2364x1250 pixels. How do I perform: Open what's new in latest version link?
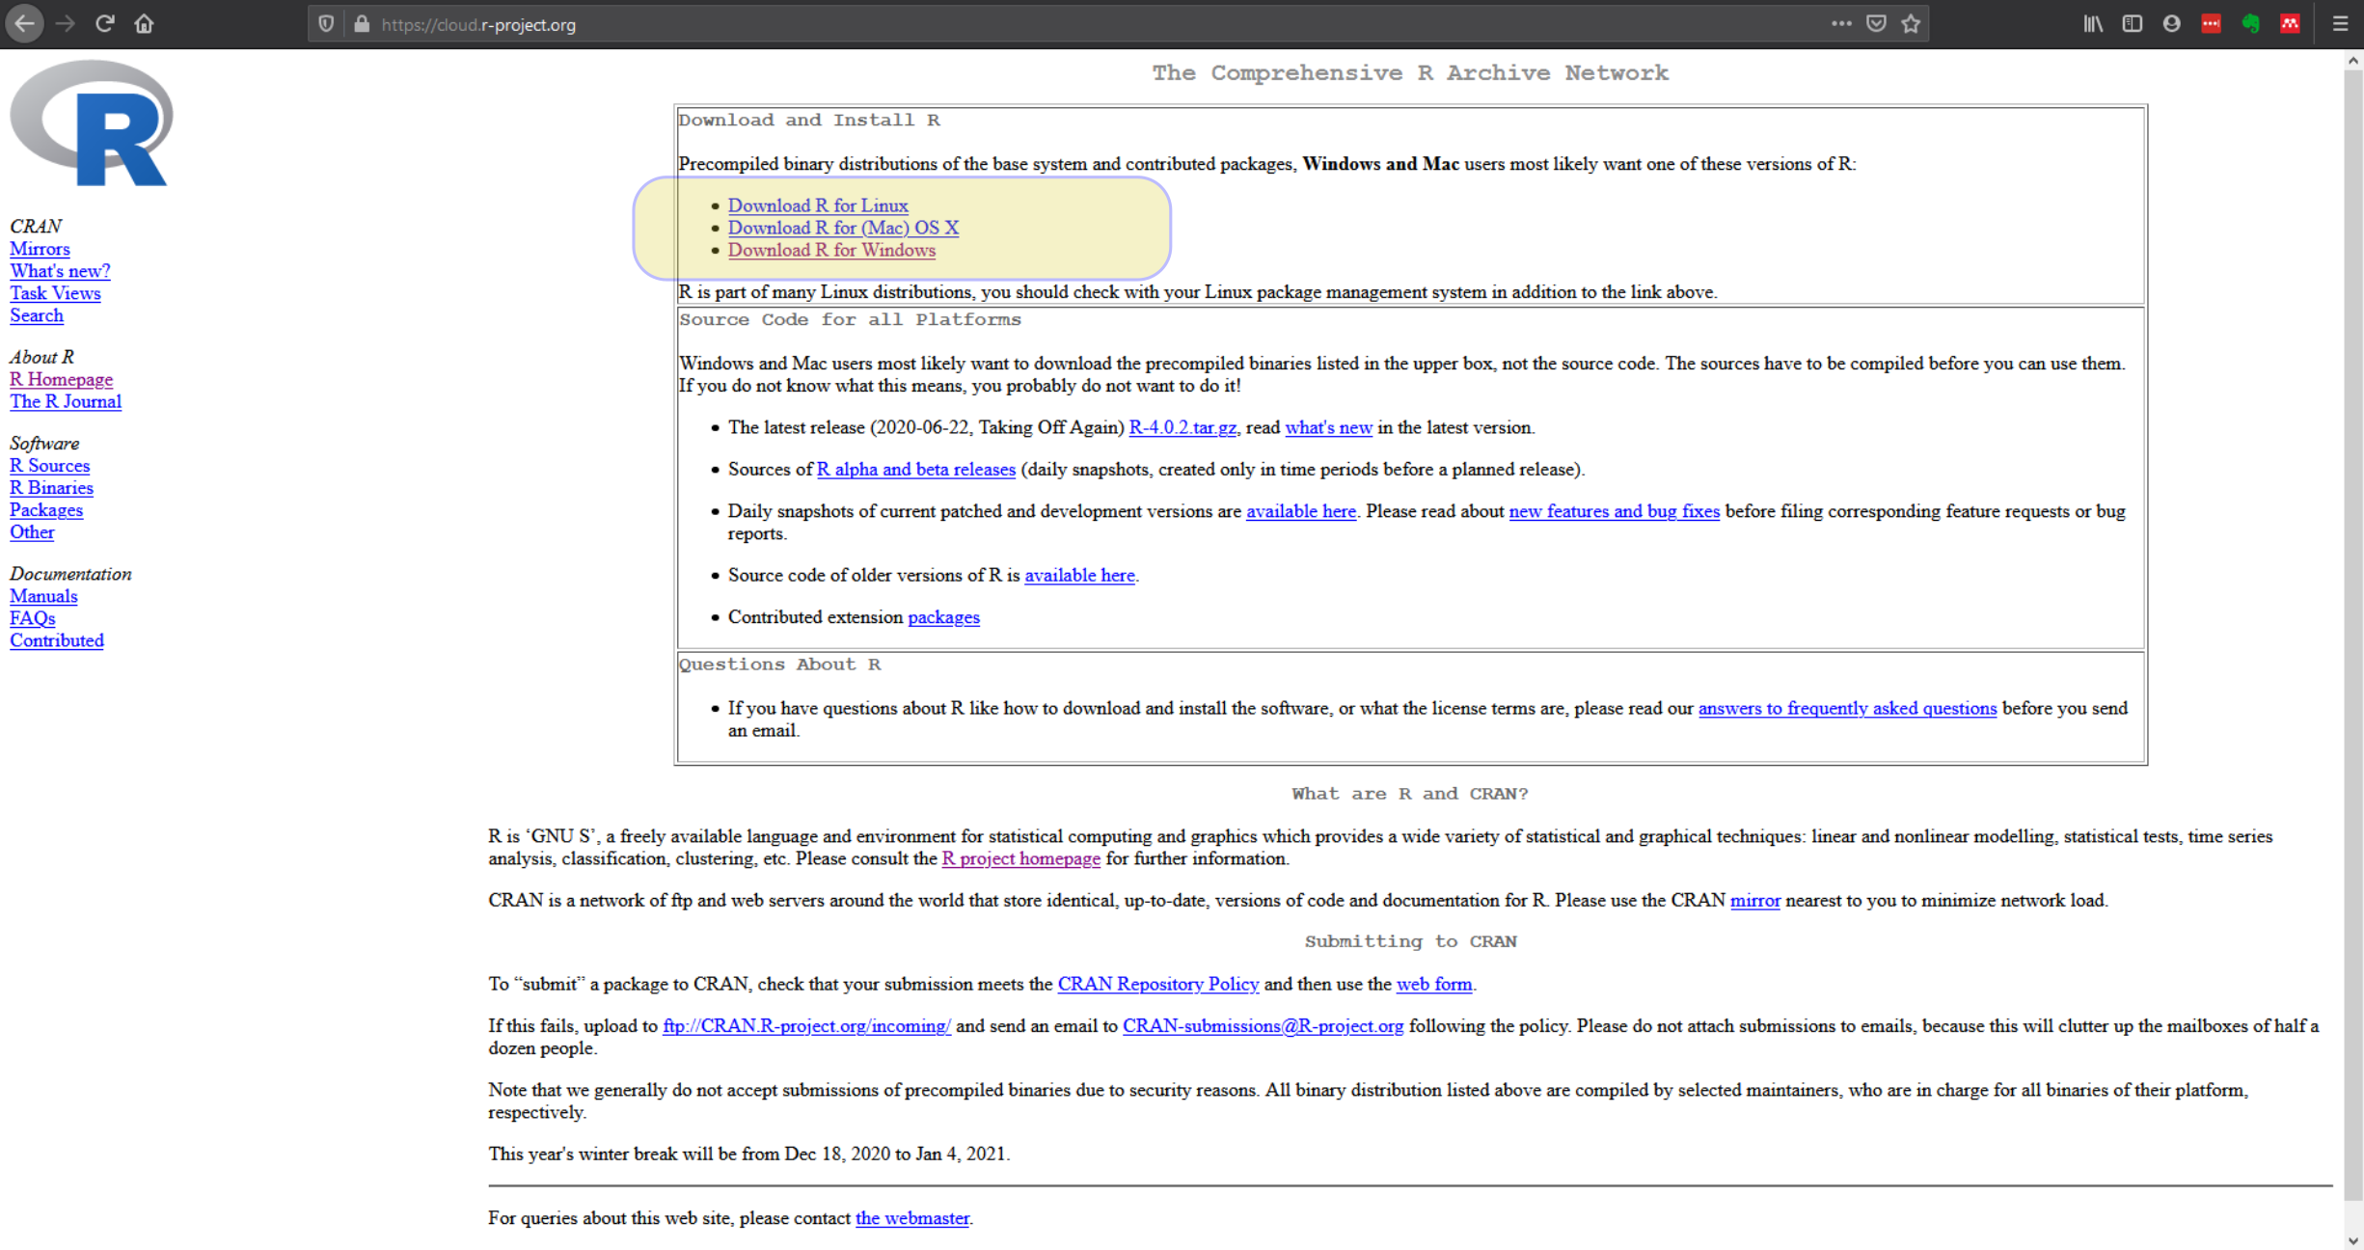click(1328, 427)
